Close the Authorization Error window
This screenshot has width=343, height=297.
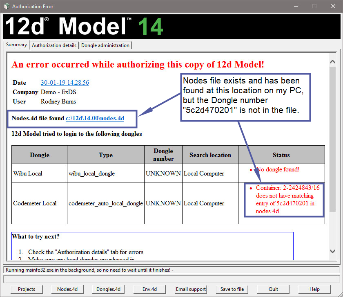333,7
